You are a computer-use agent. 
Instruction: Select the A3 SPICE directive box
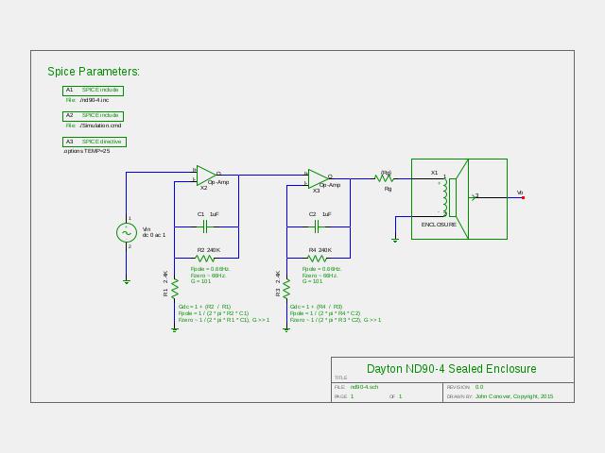tap(95, 143)
